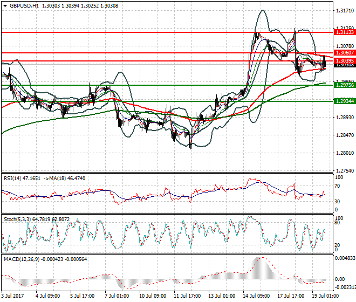Click the MACD scale value 0.00
This screenshot has height=302, width=356.
[340, 279]
